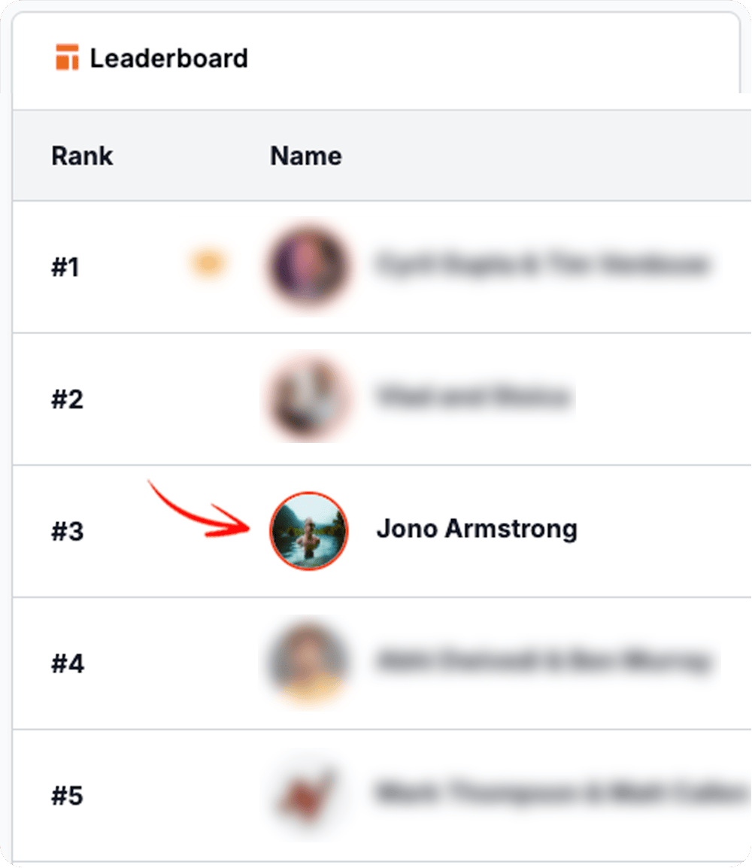The height and width of the screenshot is (868, 752).
Task: Click the Rank column header
Action: click(82, 156)
